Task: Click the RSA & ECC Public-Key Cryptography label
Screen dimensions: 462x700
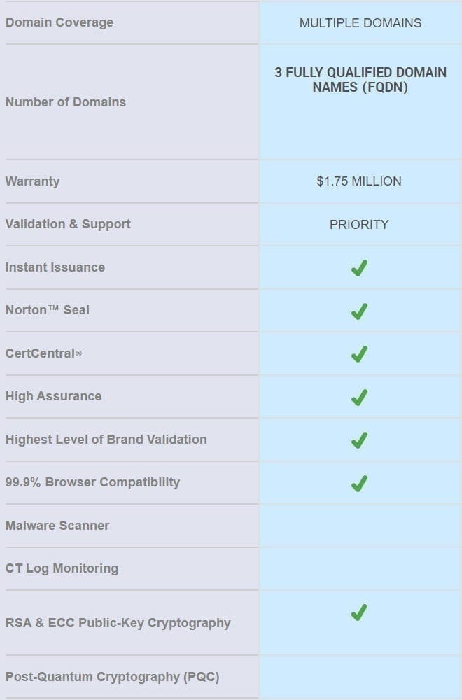Action: click(118, 623)
